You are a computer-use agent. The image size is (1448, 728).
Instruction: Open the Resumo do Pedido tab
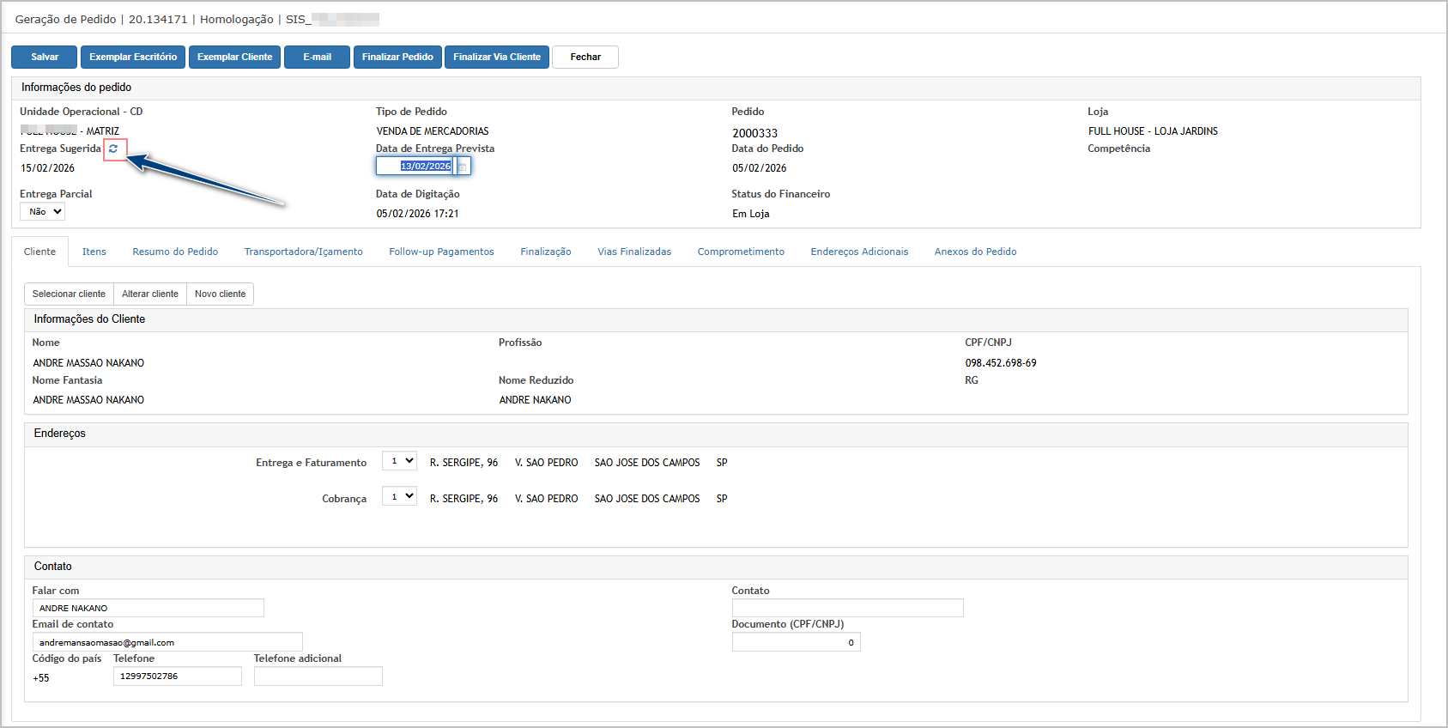(175, 252)
